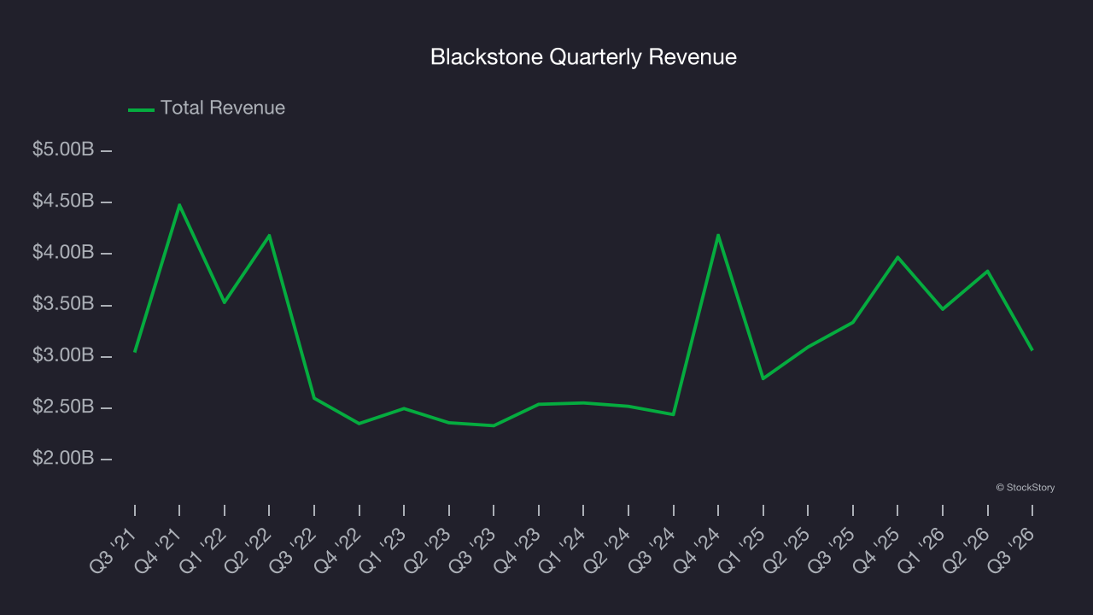Select the "$4.50B" y-axis label
Screen dimensions: 1093x615
pyautogui.click(x=63, y=201)
